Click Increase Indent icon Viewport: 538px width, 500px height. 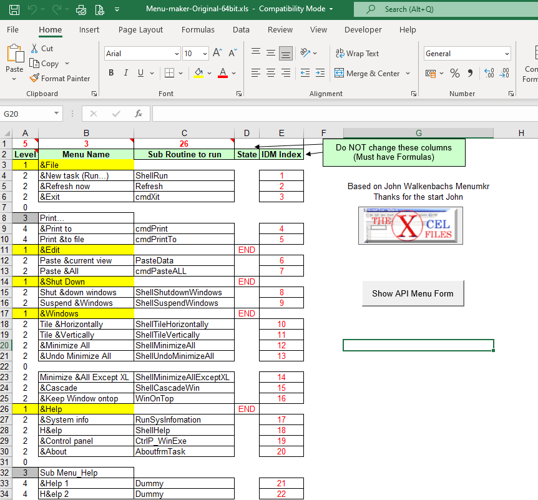[x=320, y=73]
